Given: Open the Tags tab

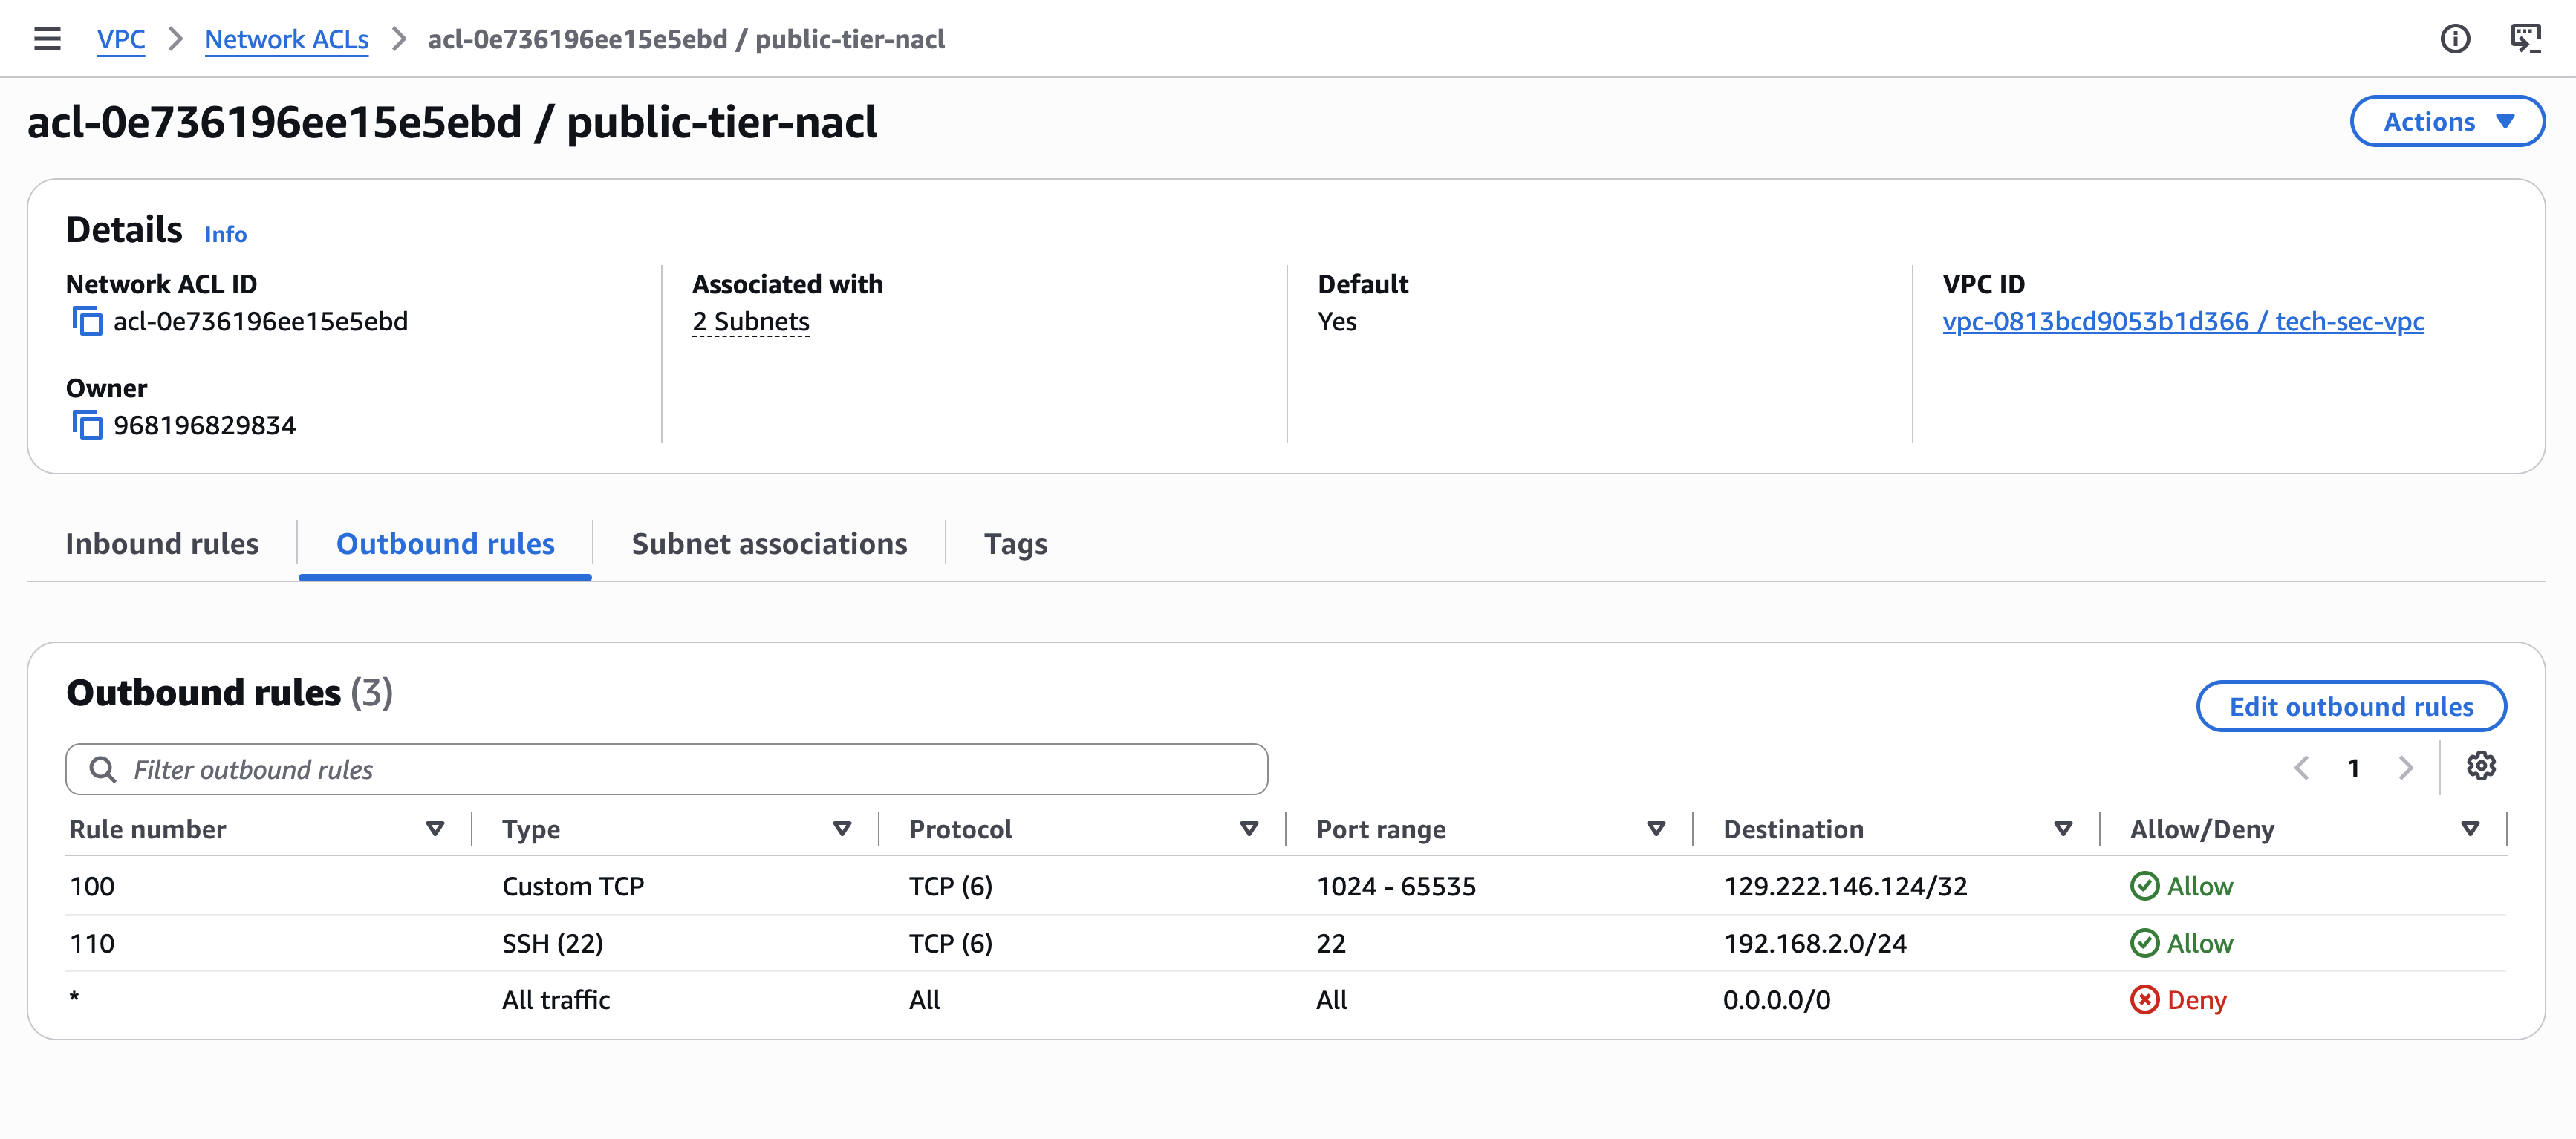Looking at the screenshot, I should point(1015,544).
